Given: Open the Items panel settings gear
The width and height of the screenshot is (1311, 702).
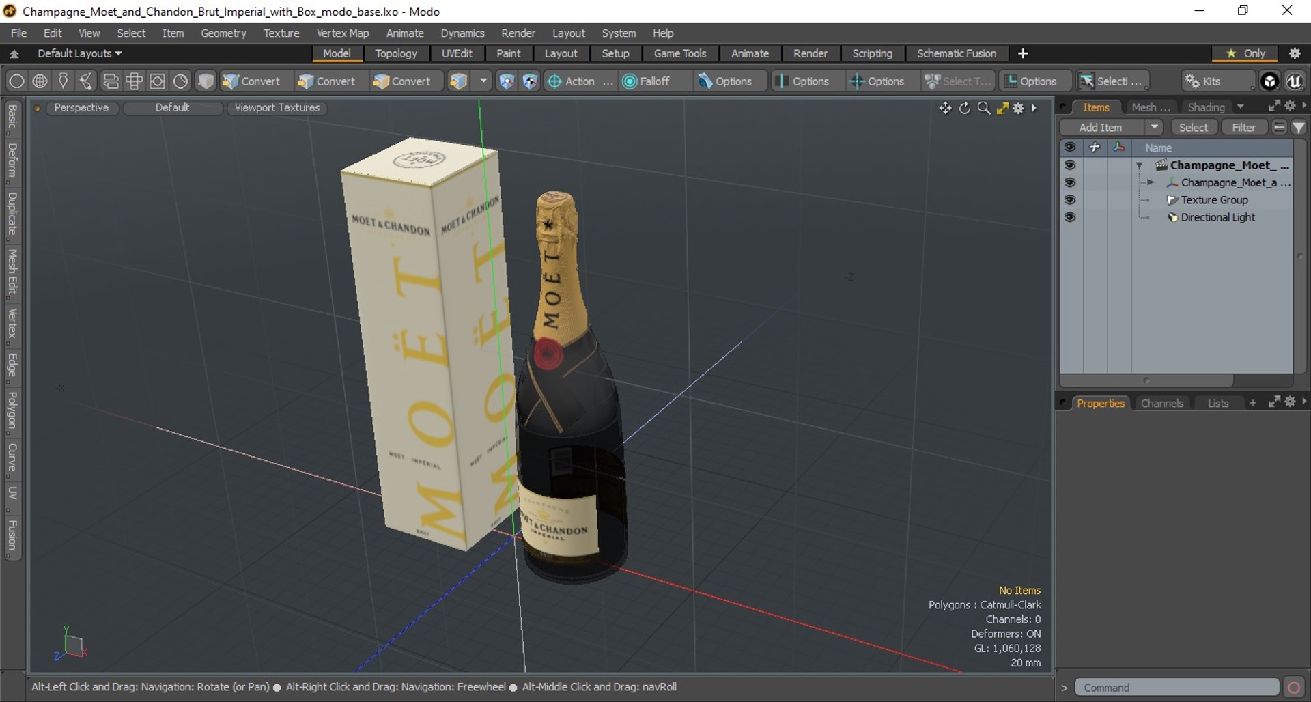Looking at the screenshot, I should [x=1290, y=106].
